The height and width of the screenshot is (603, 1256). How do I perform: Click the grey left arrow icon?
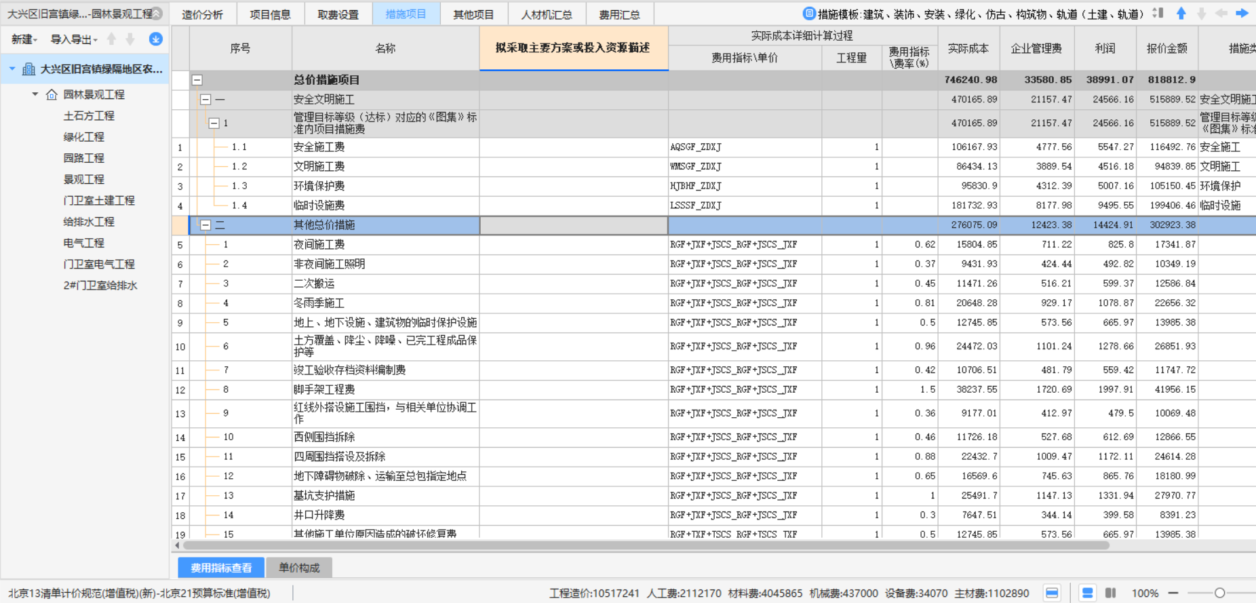pos(1221,14)
